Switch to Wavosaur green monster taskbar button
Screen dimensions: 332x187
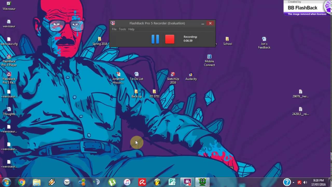202,182
